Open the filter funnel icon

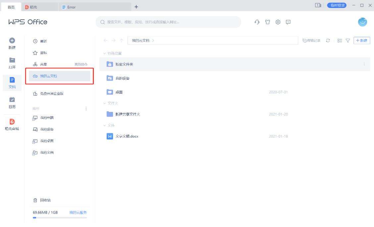coord(348,40)
